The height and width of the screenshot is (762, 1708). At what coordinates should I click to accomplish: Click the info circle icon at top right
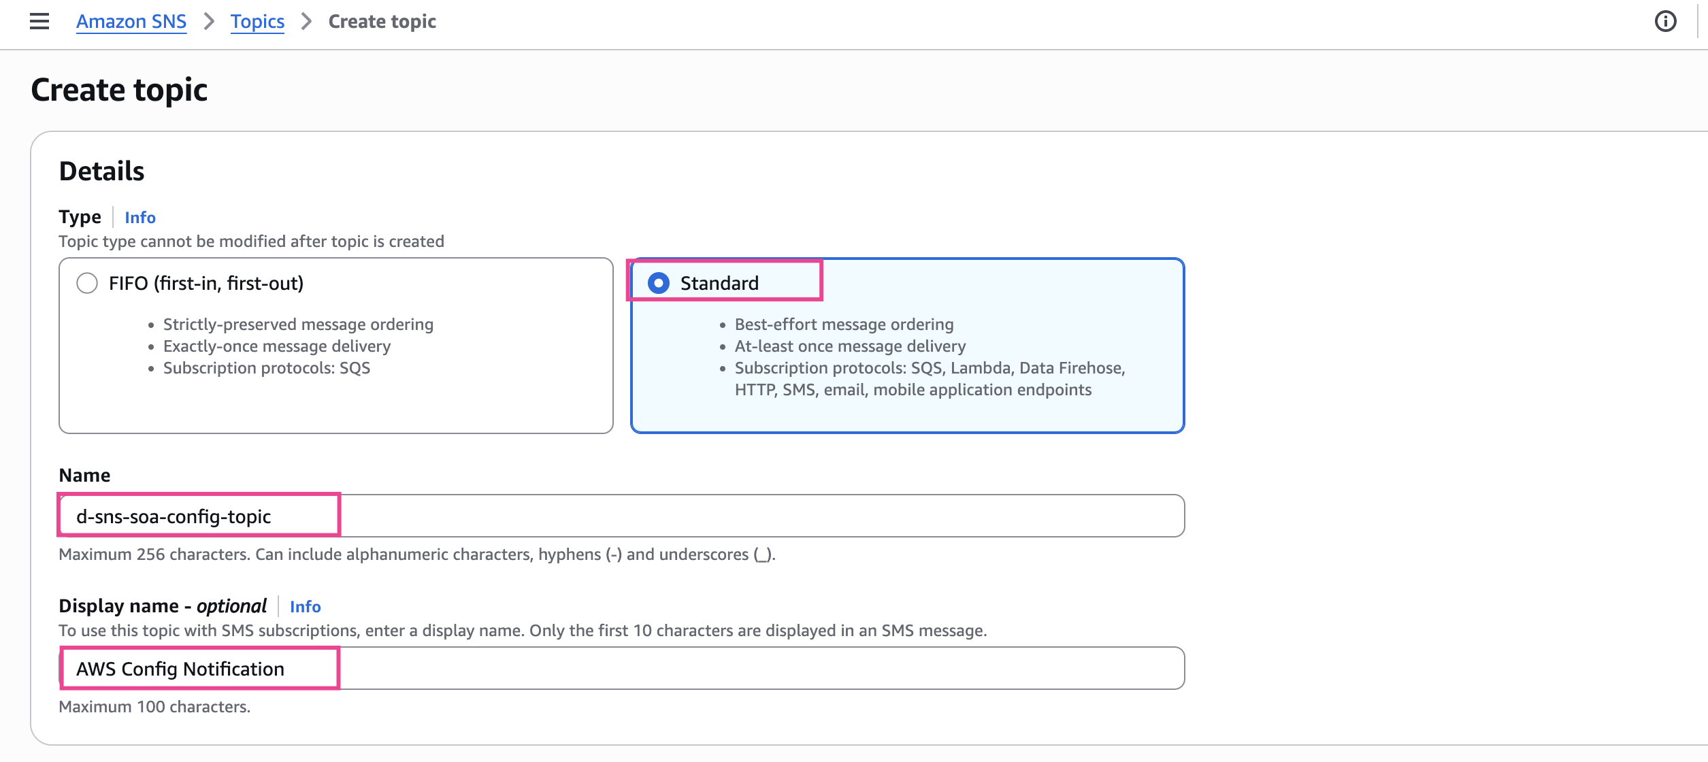(1665, 22)
